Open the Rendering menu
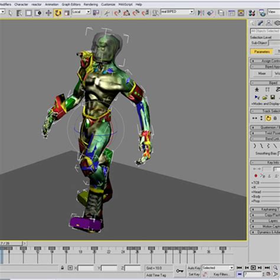Image resolution: width=280 pixels, height=280 pixels. click(x=91, y=4)
